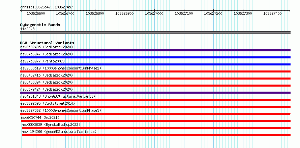300x148 pixels.
Task: Click the purple bar under nsv6579424
Action: coord(155,93)
